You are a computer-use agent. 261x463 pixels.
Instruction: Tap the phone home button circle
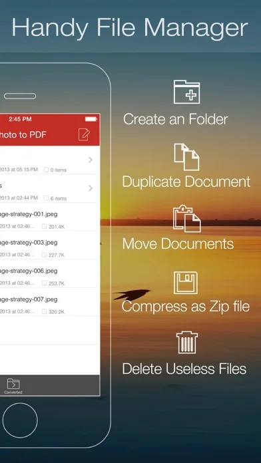tap(20, 420)
